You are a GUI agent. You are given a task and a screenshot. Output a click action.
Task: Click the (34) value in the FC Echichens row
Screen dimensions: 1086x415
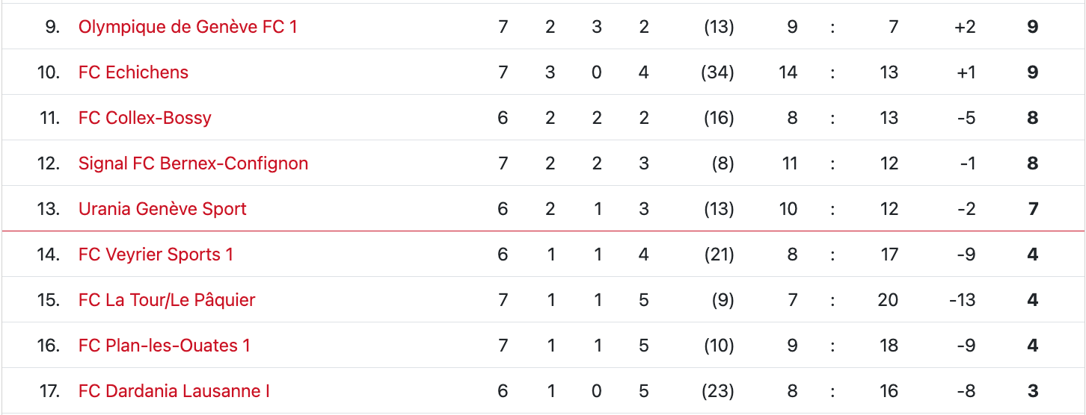717,72
